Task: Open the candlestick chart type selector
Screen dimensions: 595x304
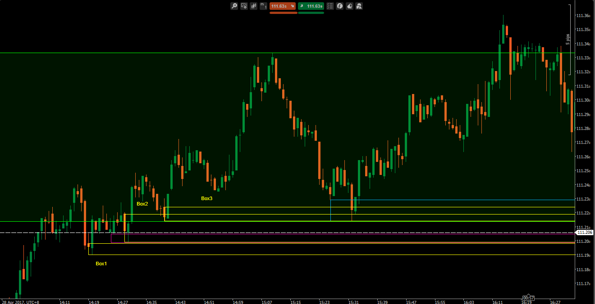Action: coord(253,6)
